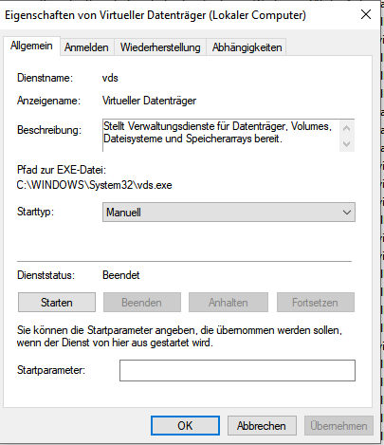
Task: Click the description scroll up arrow
Action: pos(347,128)
